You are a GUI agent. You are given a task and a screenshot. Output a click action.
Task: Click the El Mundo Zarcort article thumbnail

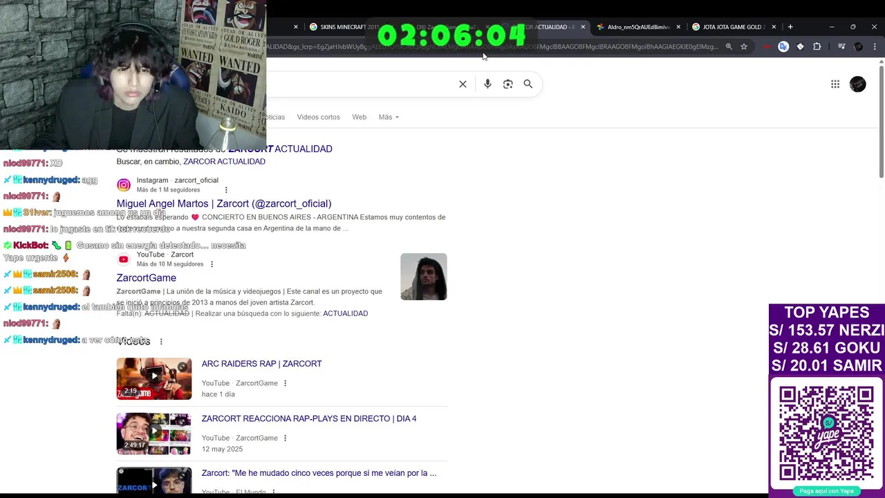(153, 480)
